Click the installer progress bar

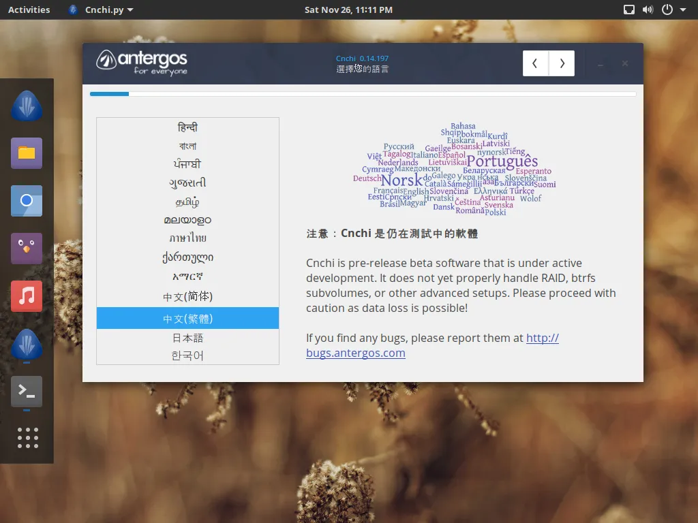363,94
